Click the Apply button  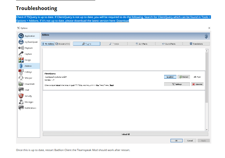[x=204, y=141]
